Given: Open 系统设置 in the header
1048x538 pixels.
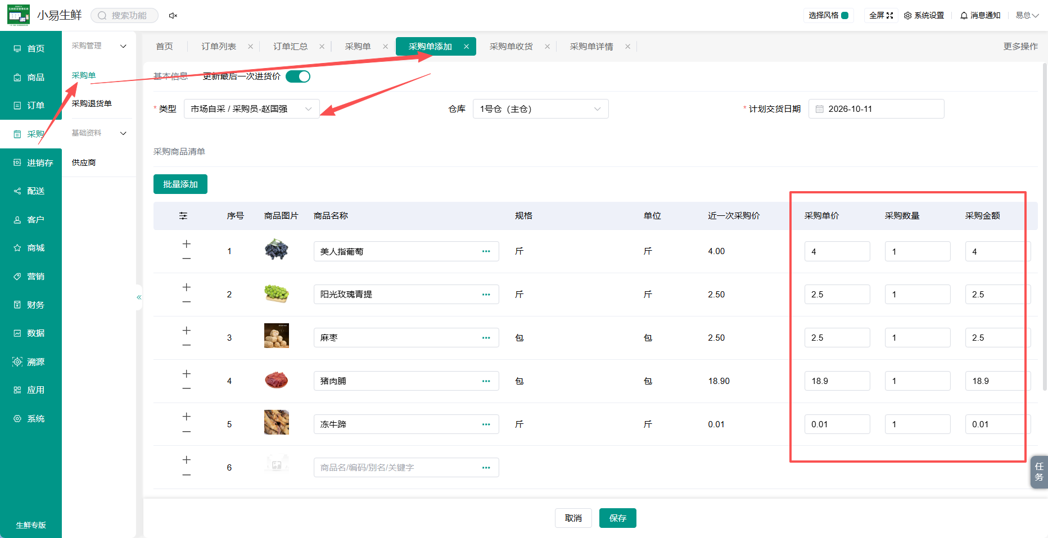Looking at the screenshot, I should pos(924,16).
